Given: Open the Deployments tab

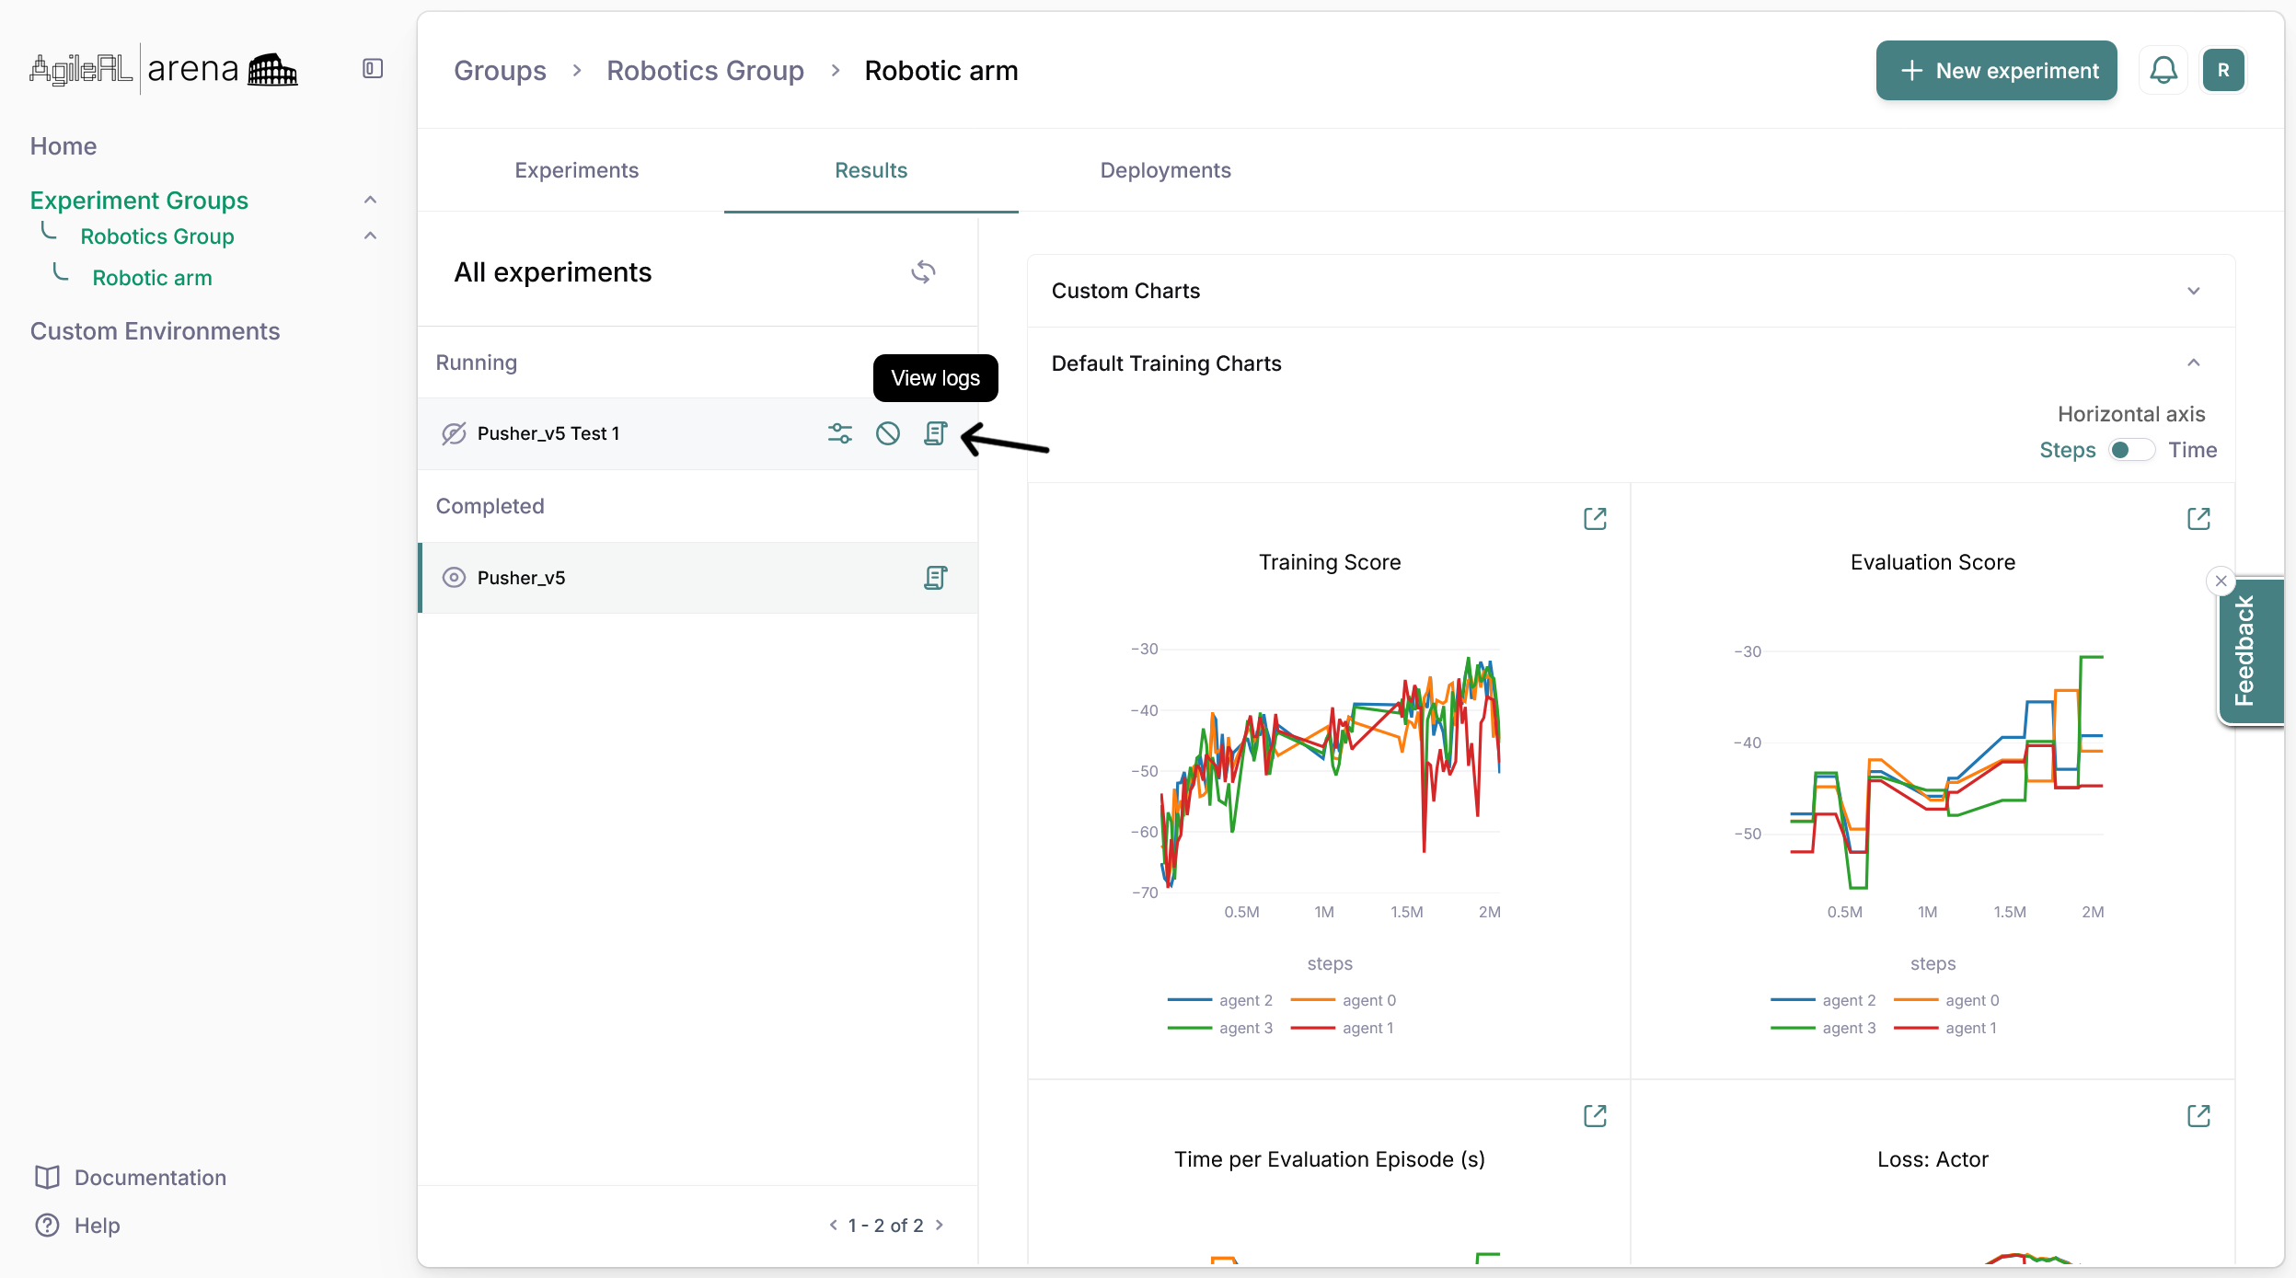Looking at the screenshot, I should (x=1165, y=170).
